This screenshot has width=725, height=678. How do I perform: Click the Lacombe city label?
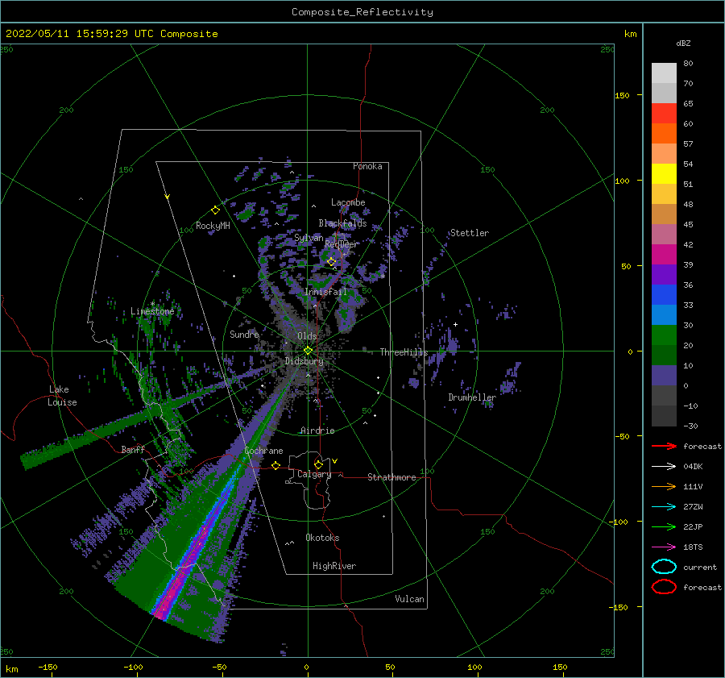click(x=348, y=202)
